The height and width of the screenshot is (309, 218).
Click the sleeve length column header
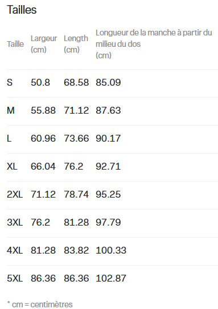pyautogui.click(x=154, y=44)
